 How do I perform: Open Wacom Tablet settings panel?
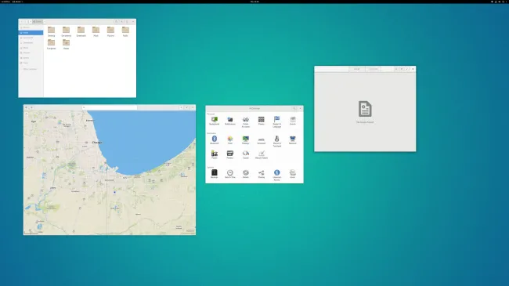pyautogui.click(x=262, y=154)
